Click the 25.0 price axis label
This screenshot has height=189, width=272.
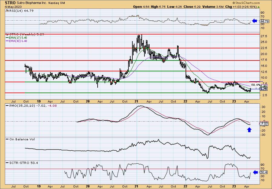(x=264, y=42)
